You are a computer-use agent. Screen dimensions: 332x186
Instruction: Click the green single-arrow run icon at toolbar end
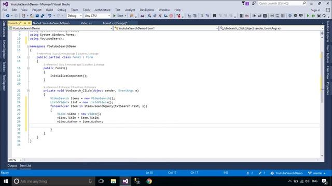[308, 16]
